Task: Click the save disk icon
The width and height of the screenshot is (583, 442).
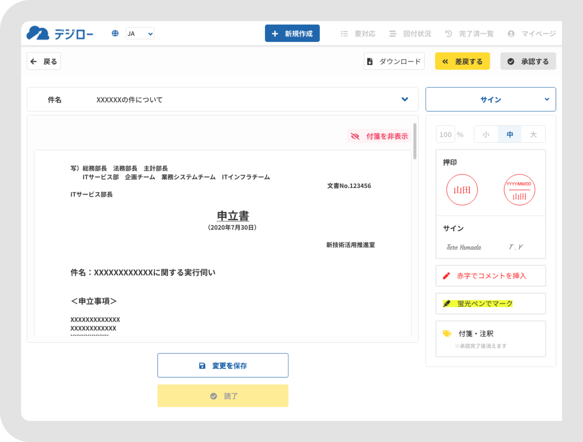Action: pos(202,366)
